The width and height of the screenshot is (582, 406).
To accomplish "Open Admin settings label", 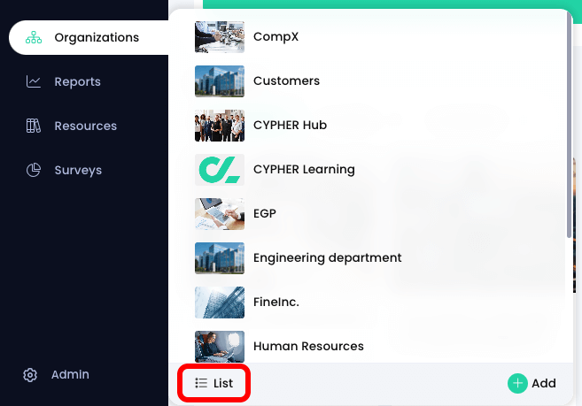I will pos(70,374).
